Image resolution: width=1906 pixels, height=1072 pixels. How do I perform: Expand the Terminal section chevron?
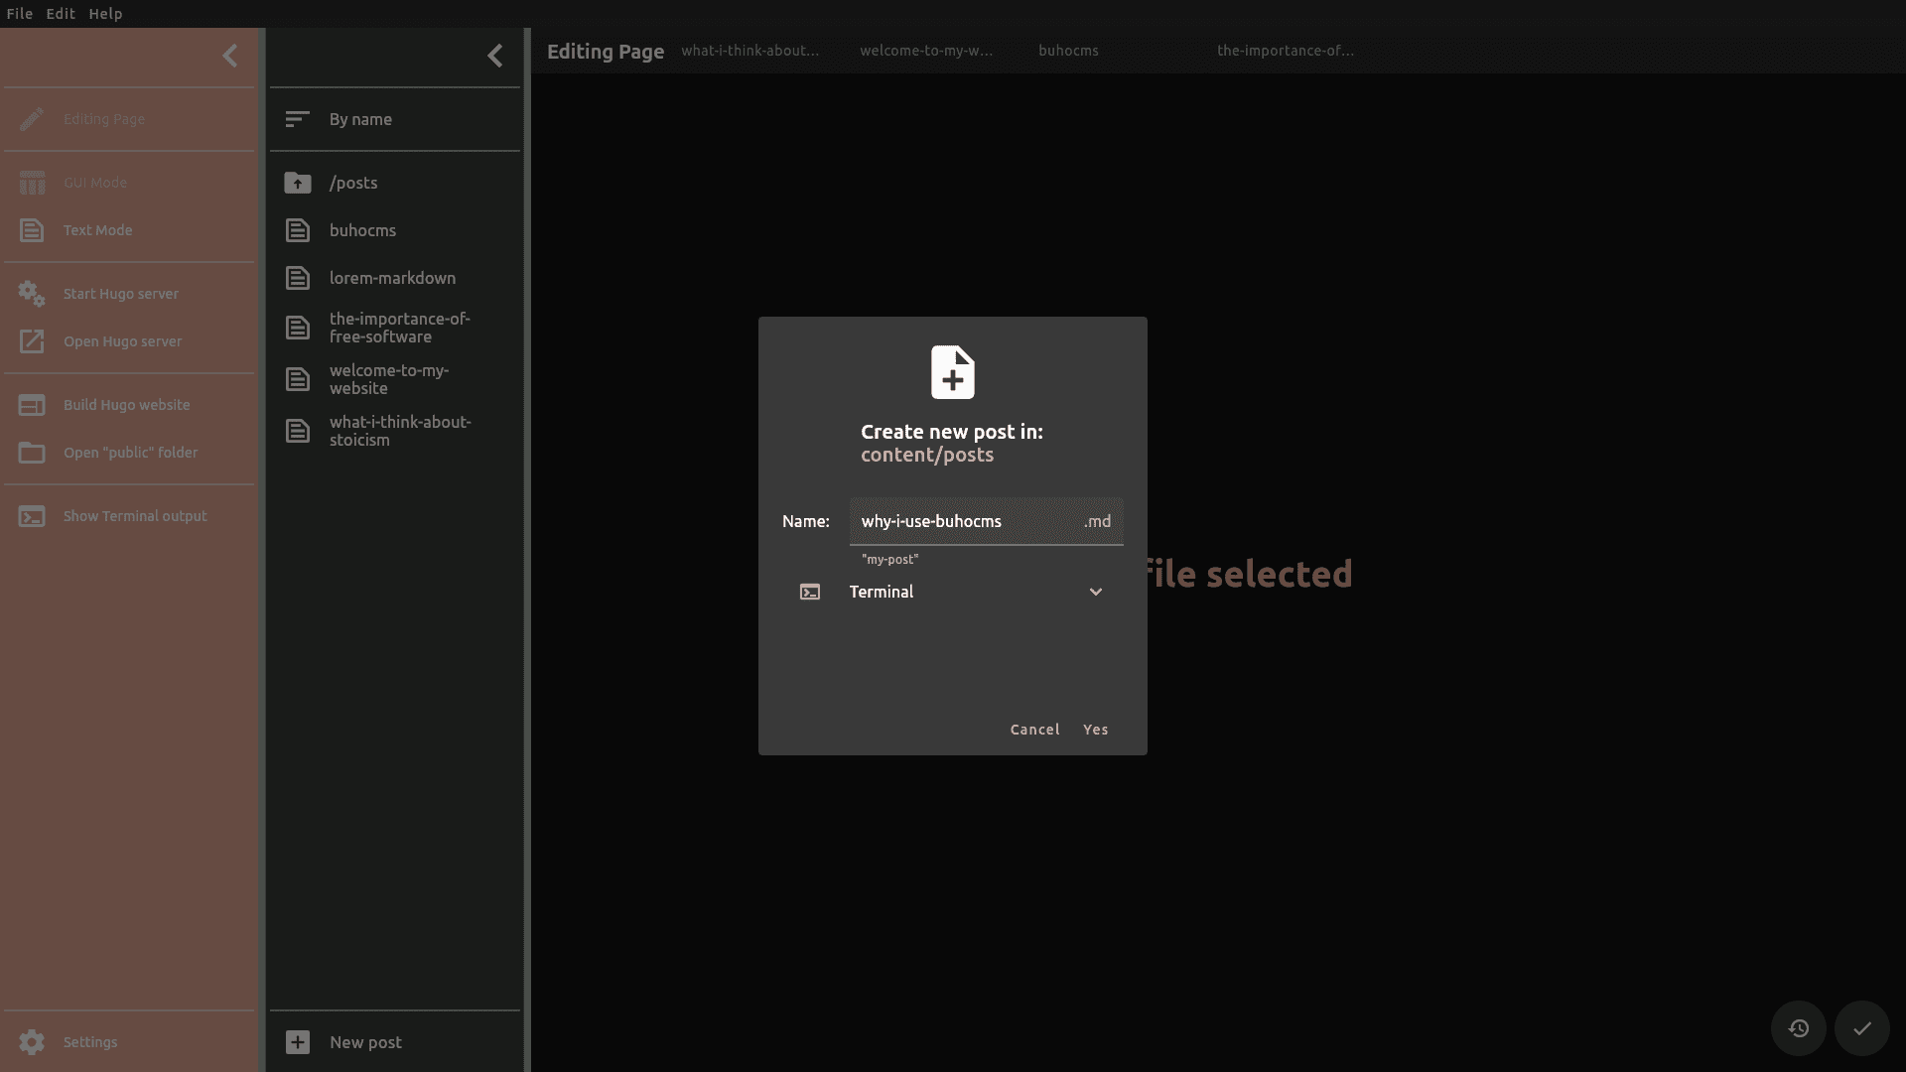click(x=1096, y=592)
